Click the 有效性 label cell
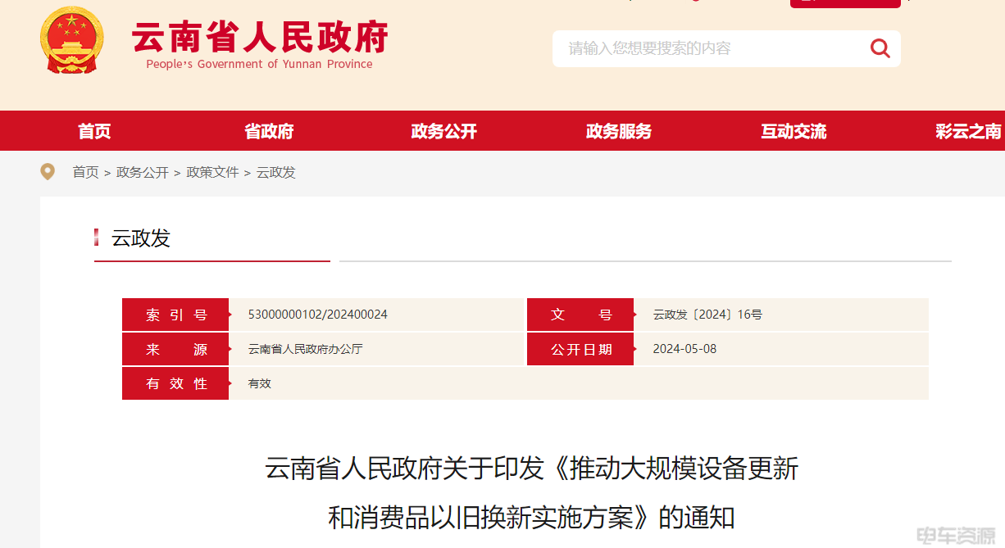The image size is (1005, 548). [175, 383]
